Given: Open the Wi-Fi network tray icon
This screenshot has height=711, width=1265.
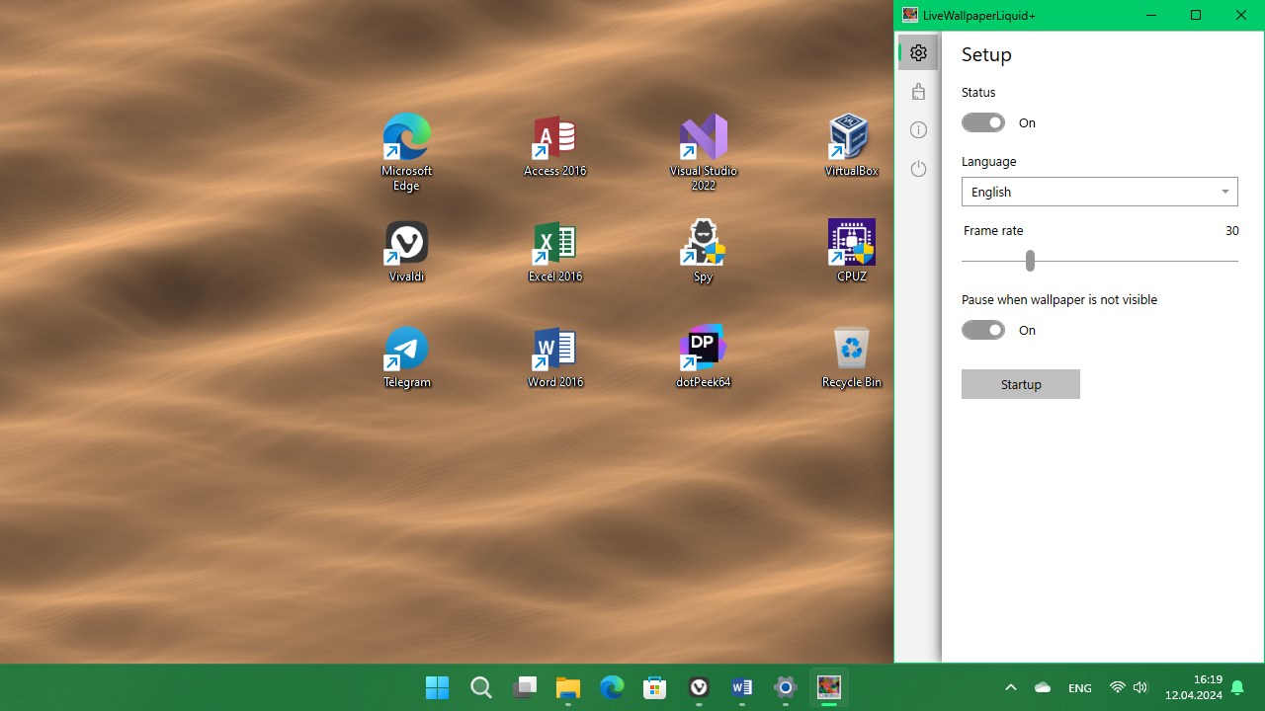Looking at the screenshot, I should [x=1118, y=687].
